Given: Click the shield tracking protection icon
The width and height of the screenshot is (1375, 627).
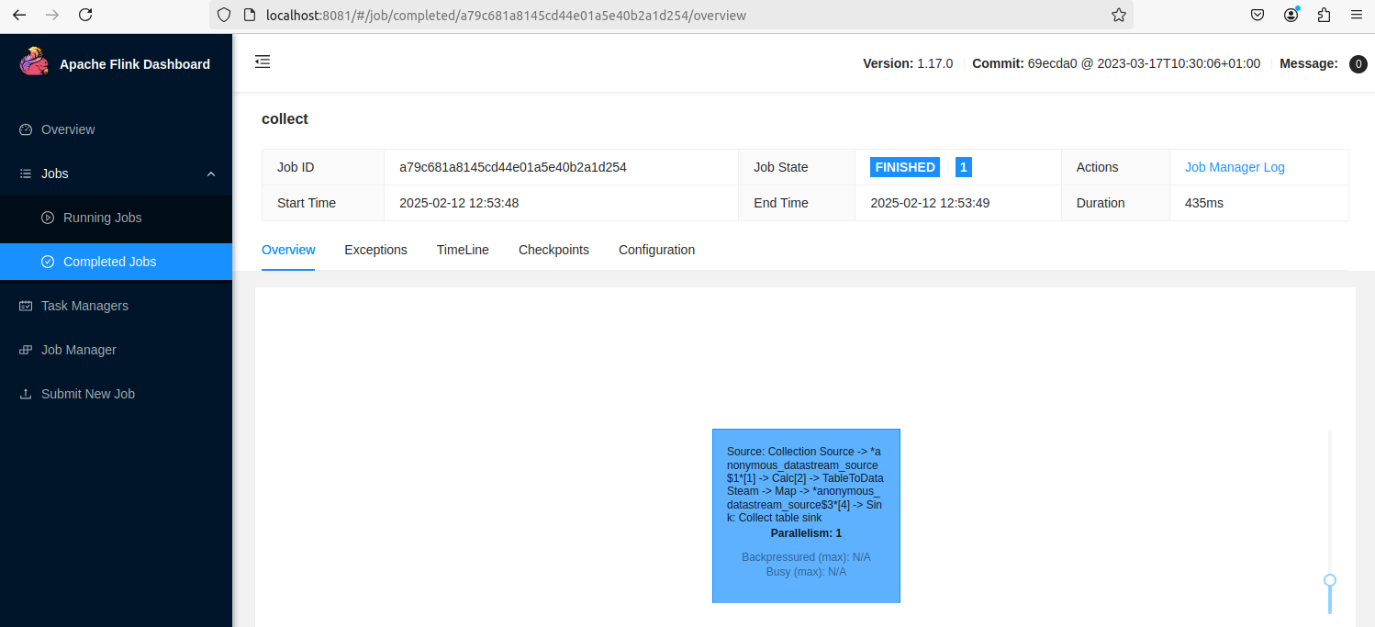Looking at the screenshot, I should click(x=224, y=15).
